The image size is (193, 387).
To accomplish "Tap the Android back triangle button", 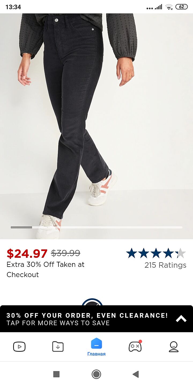I will click(136, 374).
